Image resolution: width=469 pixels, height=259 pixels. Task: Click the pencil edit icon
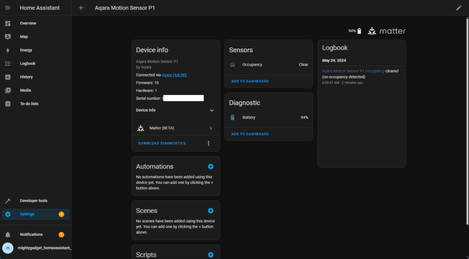(459, 8)
